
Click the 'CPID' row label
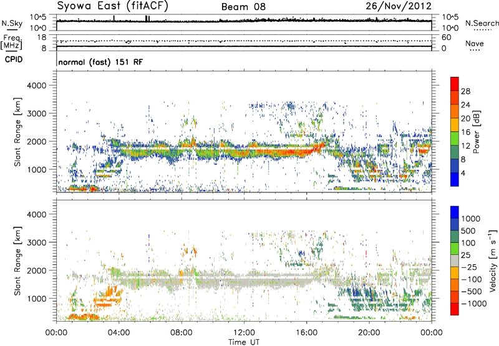(14, 59)
